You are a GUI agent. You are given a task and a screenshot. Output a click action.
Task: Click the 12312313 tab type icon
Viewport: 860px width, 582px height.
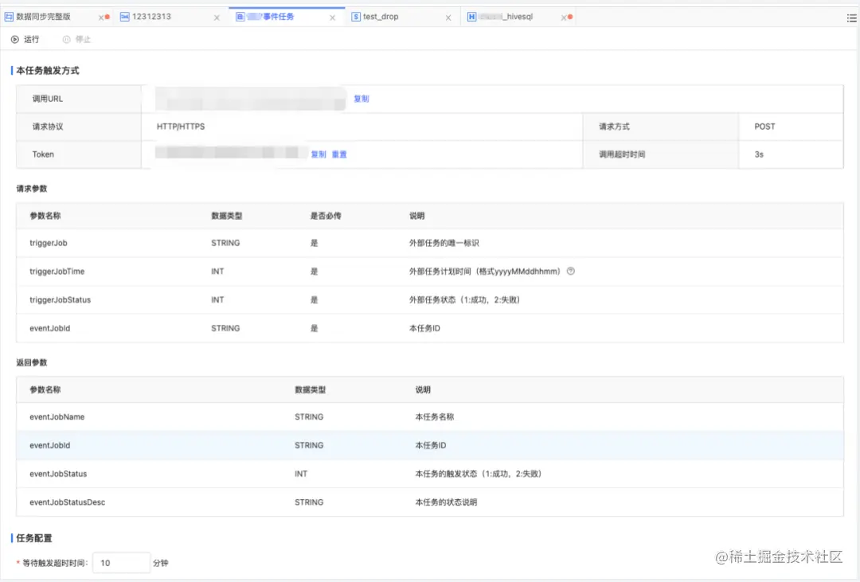pyautogui.click(x=124, y=17)
